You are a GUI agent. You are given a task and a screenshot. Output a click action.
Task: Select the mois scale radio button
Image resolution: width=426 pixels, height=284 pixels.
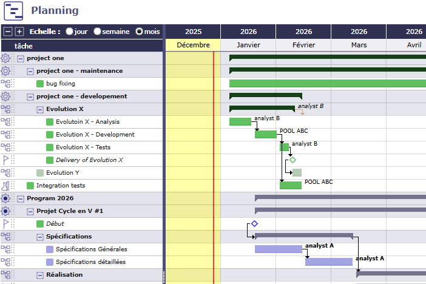pyautogui.click(x=140, y=32)
